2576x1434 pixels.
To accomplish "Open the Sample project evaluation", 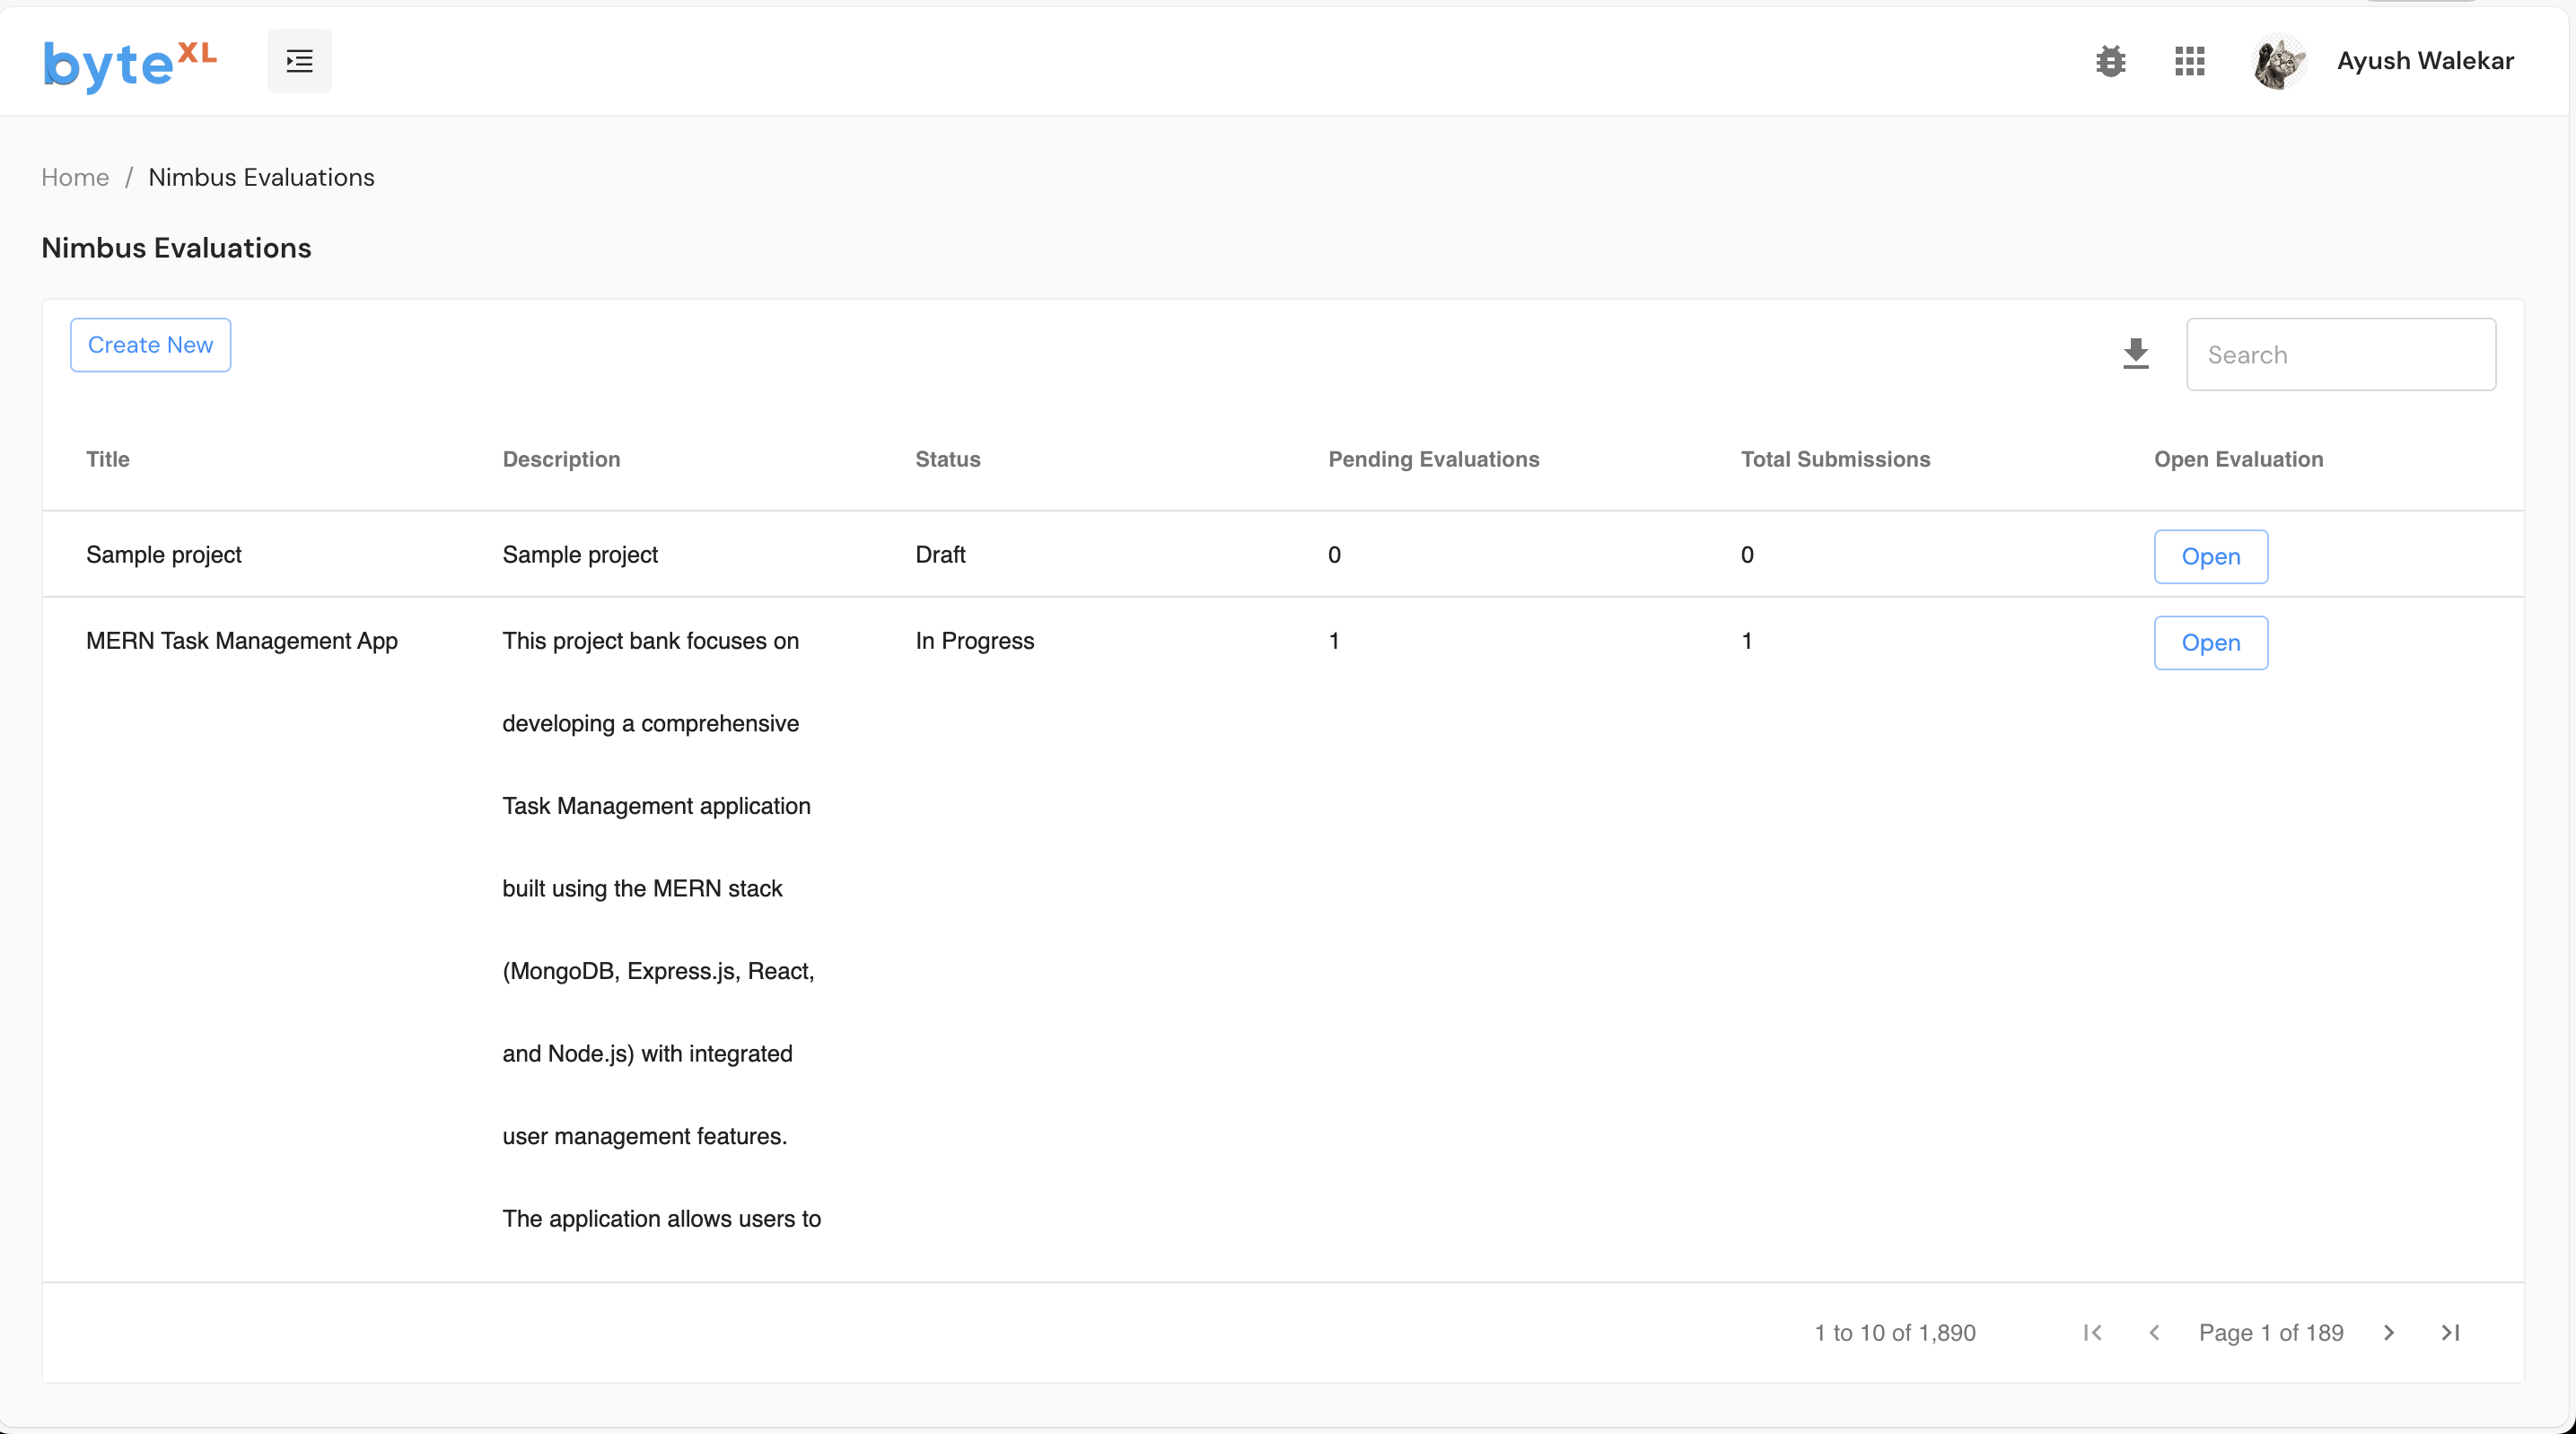I will (2210, 556).
